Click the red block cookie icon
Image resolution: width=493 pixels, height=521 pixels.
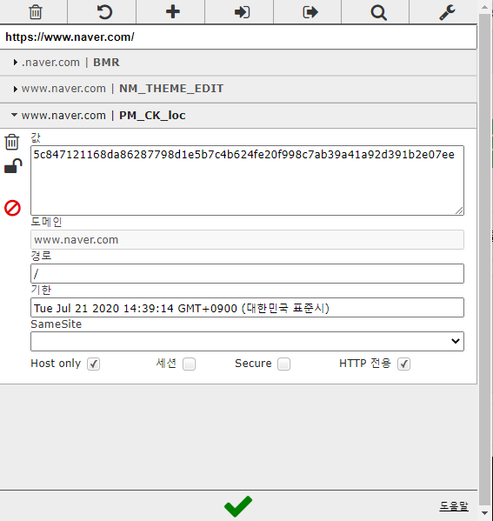coord(13,208)
